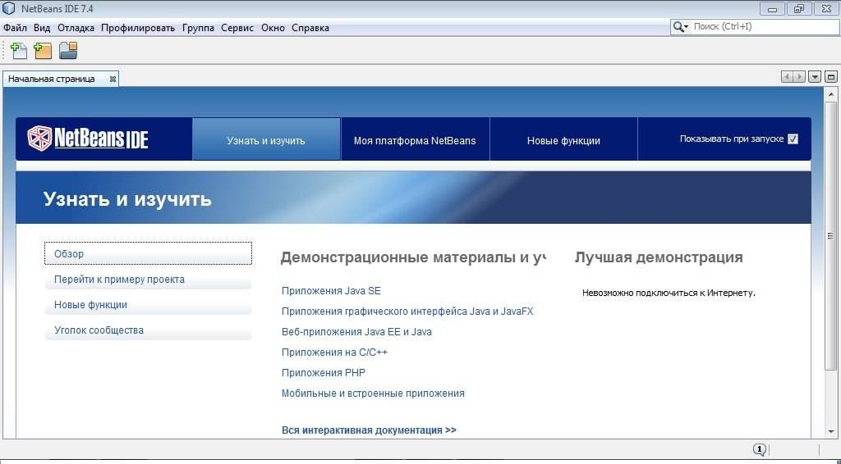841x464 pixels.
Task: Switch to Моя платформа NetBeans tab
Action: pyautogui.click(x=415, y=139)
